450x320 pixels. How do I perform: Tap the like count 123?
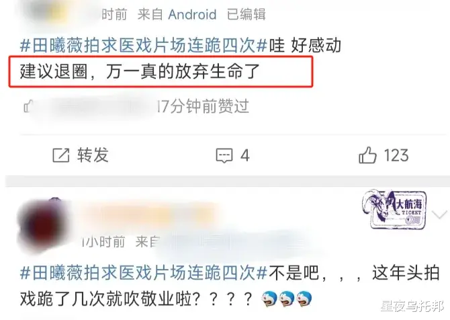coord(396,155)
